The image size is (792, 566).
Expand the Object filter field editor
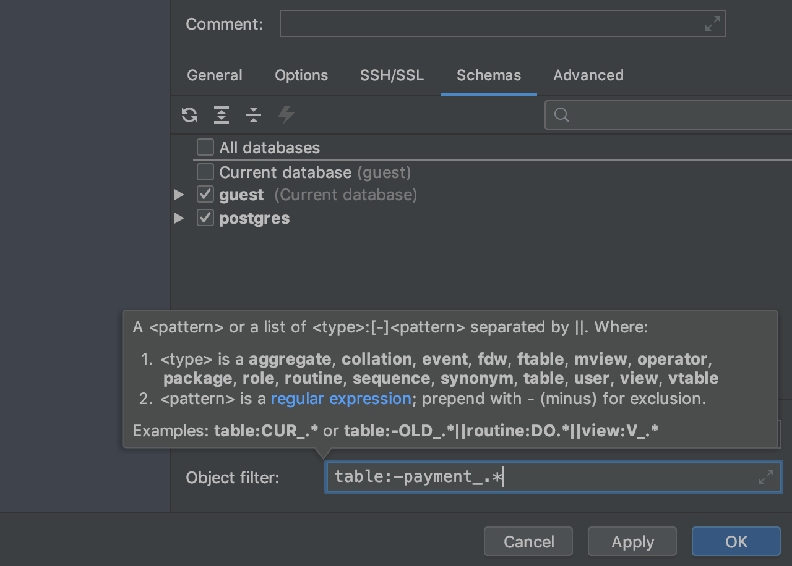pos(766,477)
